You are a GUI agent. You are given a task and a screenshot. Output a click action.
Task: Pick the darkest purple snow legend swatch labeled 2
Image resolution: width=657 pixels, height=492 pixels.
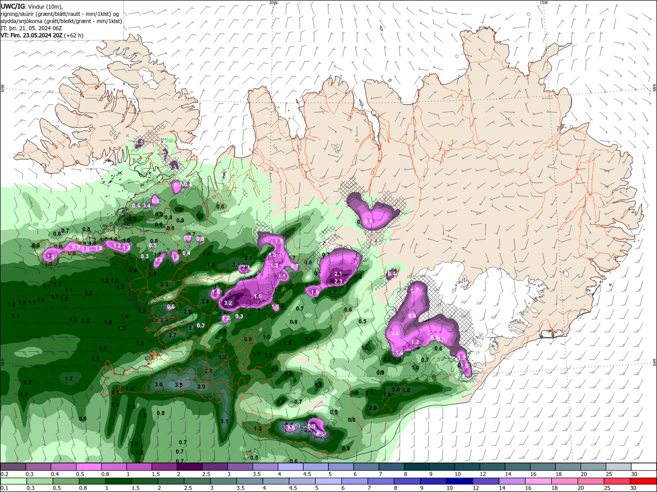click(x=189, y=467)
